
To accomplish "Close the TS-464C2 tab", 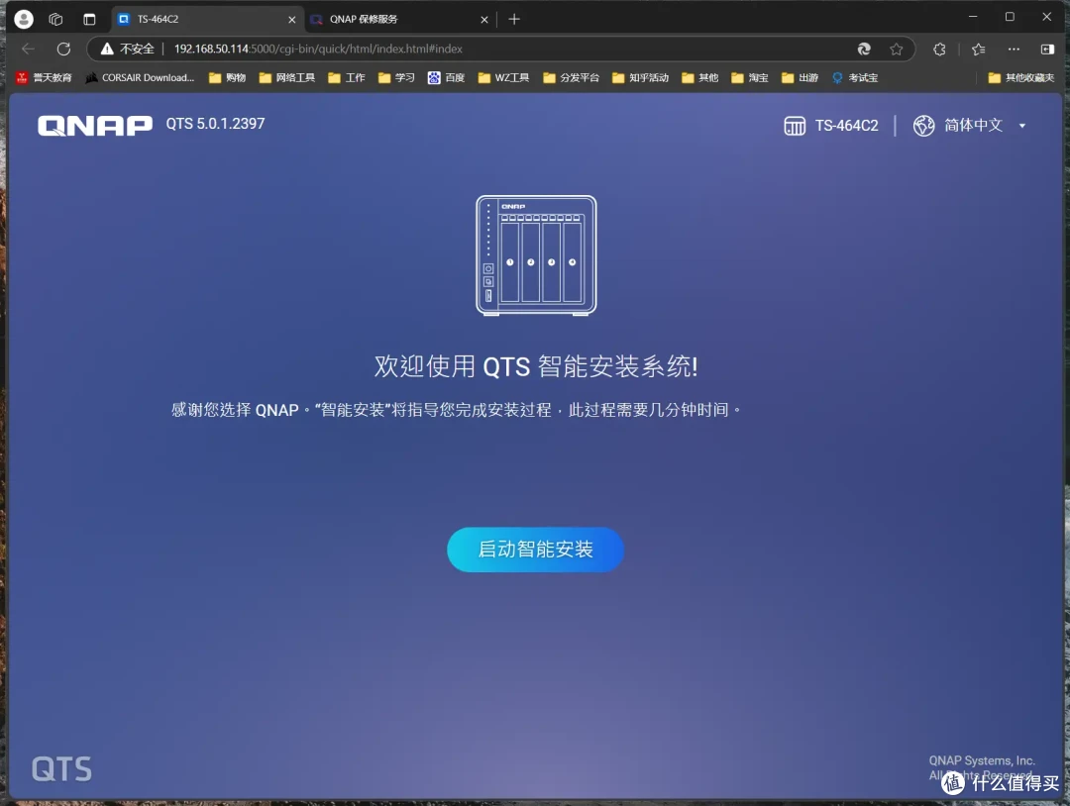I will click(x=291, y=20).
